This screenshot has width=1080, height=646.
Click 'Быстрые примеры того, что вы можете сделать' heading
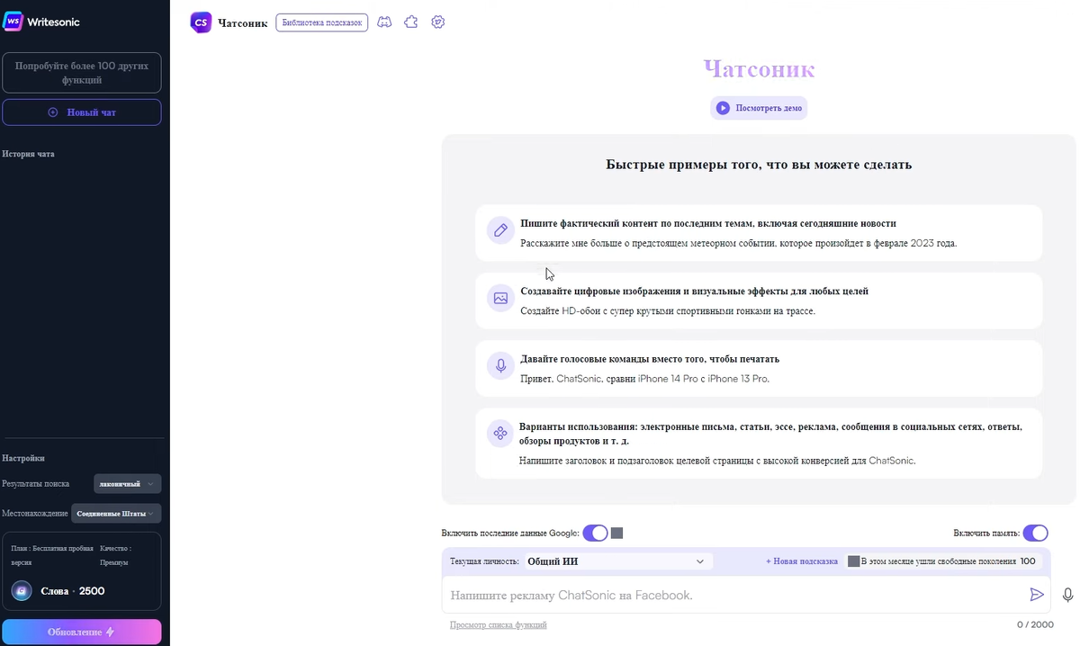[759, 165]
